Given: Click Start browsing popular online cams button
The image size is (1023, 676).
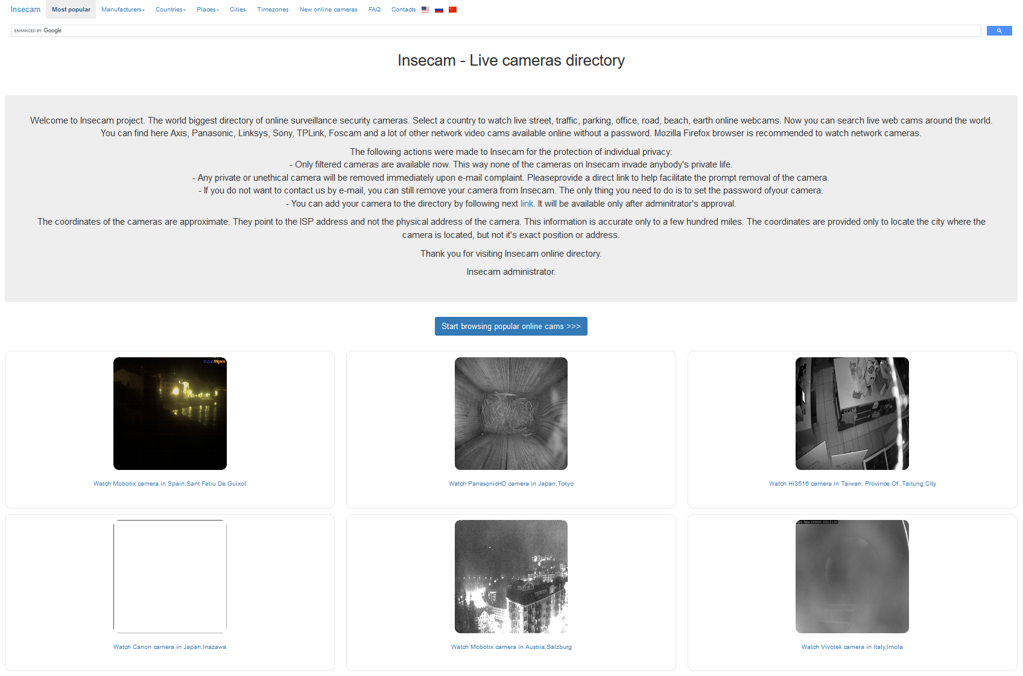Looking at the screenshot, I should (x=511, y=326).
